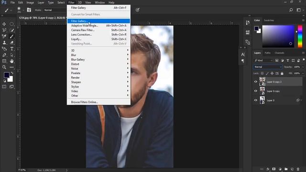The width and height of the screenshot is (306, 172).
Task: Change the screen mode
Action: 11,86
